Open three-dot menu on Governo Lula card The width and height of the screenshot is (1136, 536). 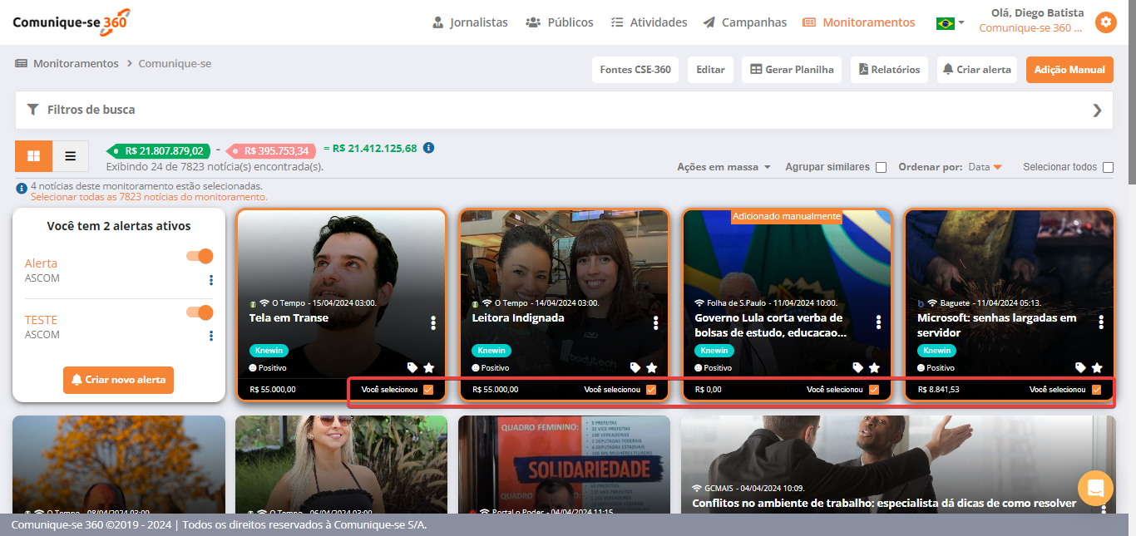coord(879,322)
